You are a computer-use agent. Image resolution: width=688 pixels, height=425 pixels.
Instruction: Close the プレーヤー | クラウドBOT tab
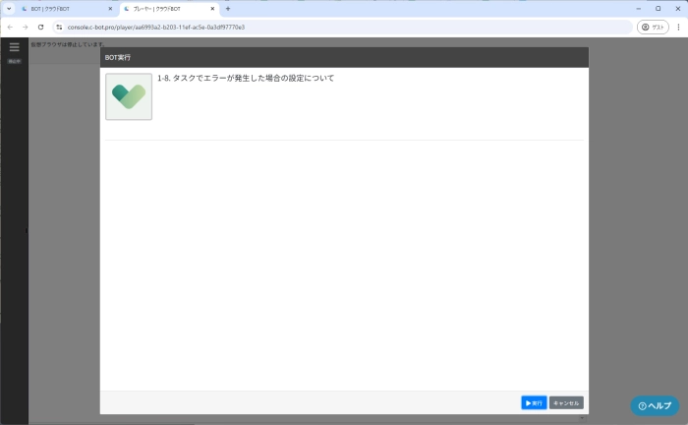tap(212, 9)
